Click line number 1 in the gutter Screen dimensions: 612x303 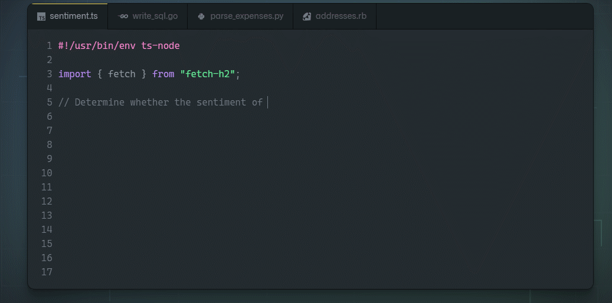click(x=50, y=46)
